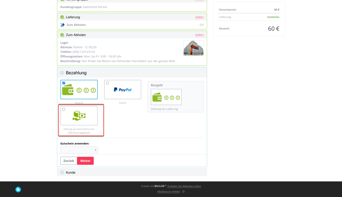This screenshot has height=197, width=342.
Task: Uncheck the Bargeld payment checkbox
Action: pyautogui.click(x=64, y=83)
